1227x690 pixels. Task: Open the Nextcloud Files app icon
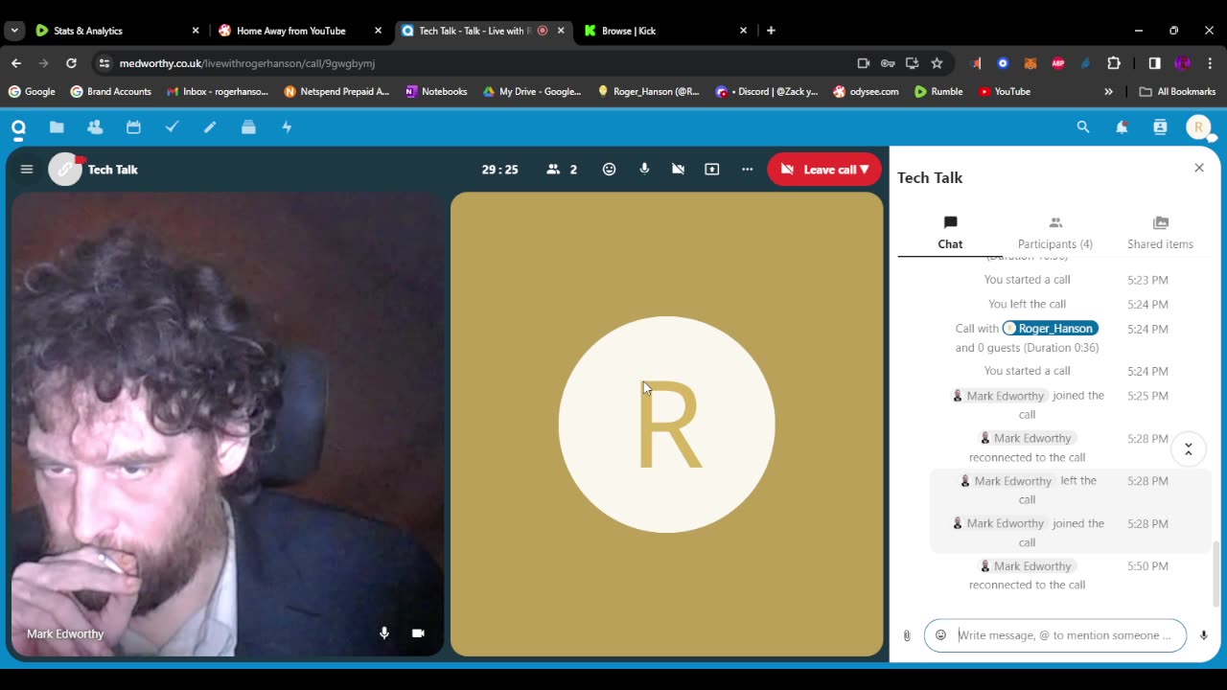pos(57,127)
